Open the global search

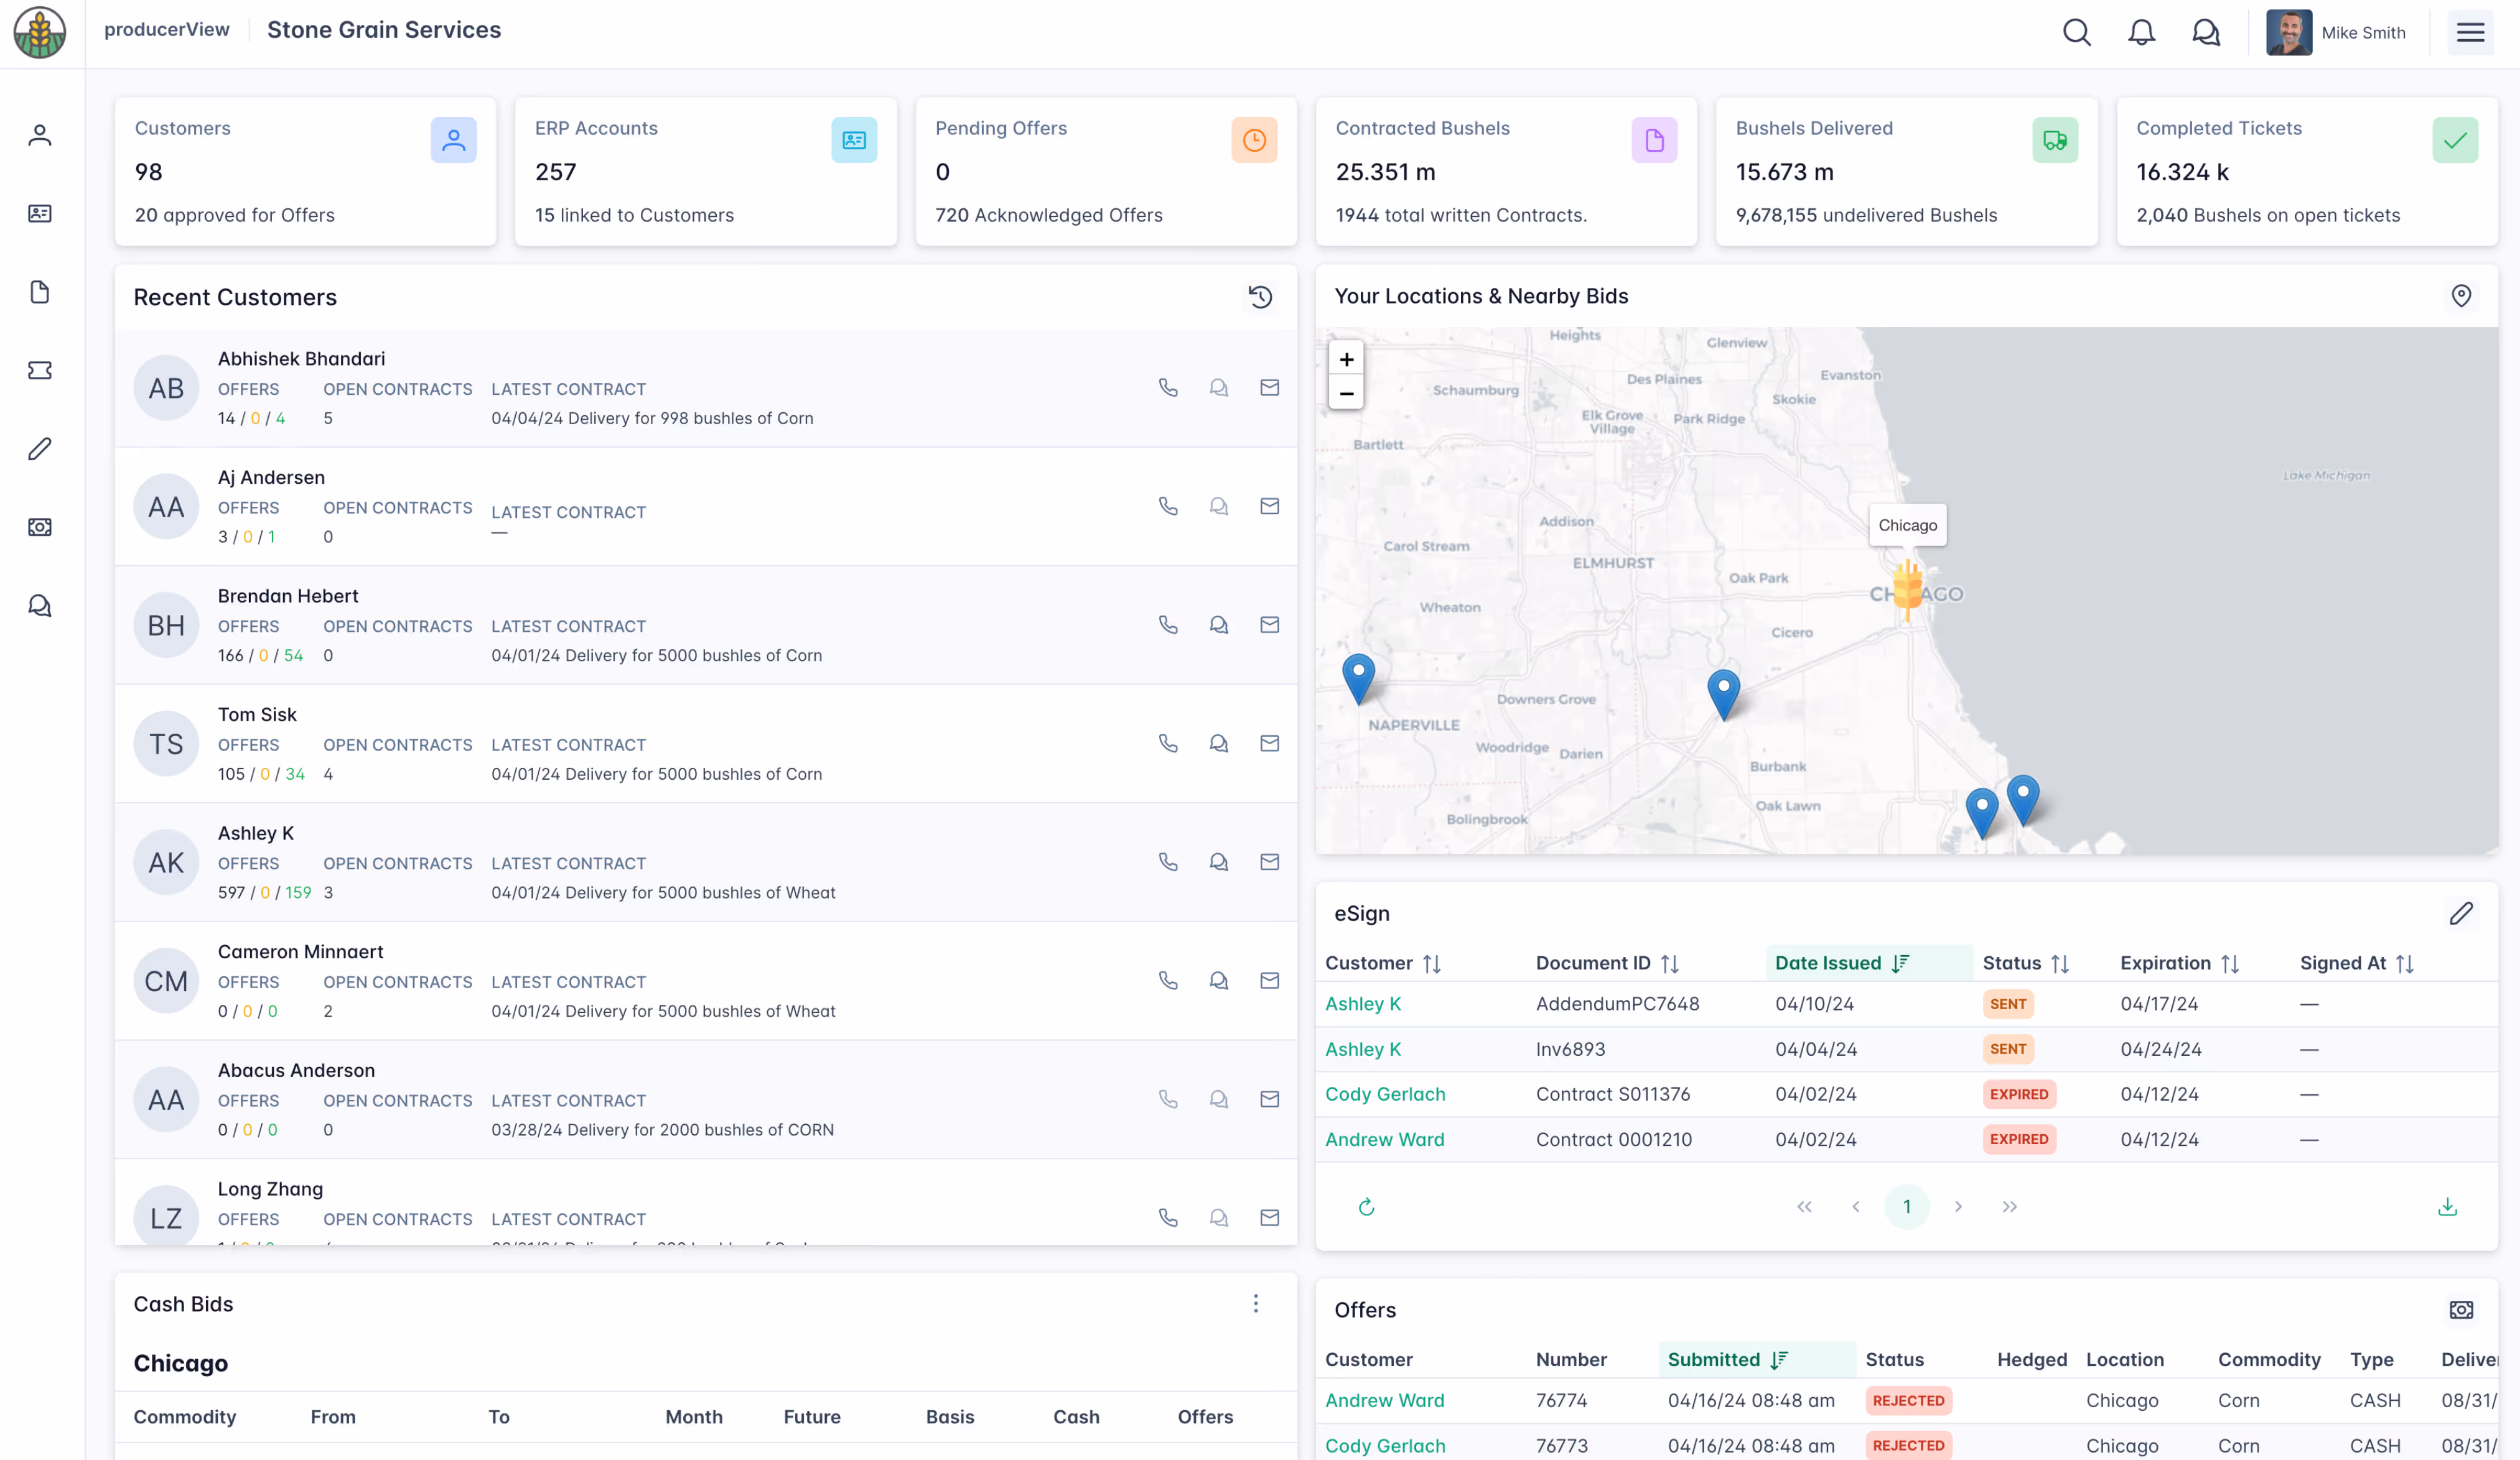pos(2076,32)
